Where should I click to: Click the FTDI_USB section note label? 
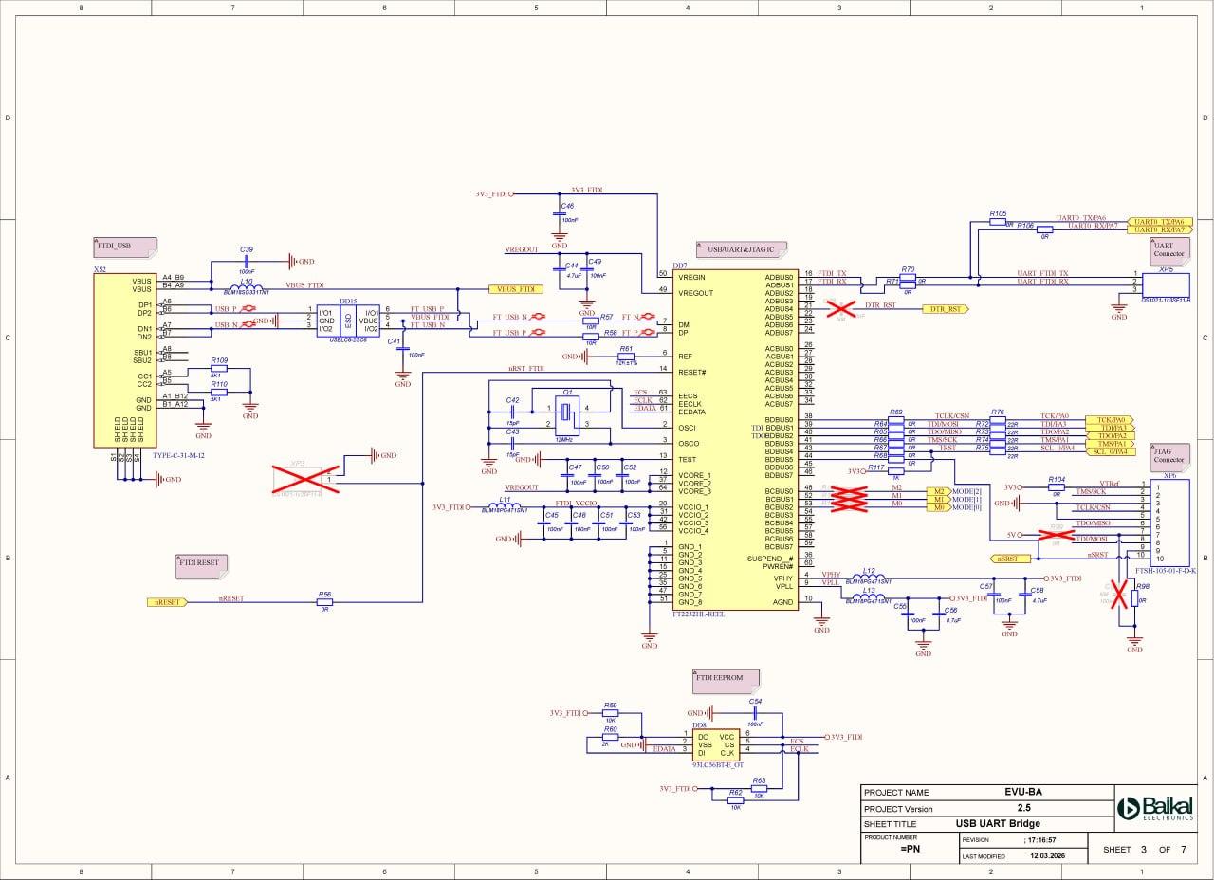click(x=125, y=247)
